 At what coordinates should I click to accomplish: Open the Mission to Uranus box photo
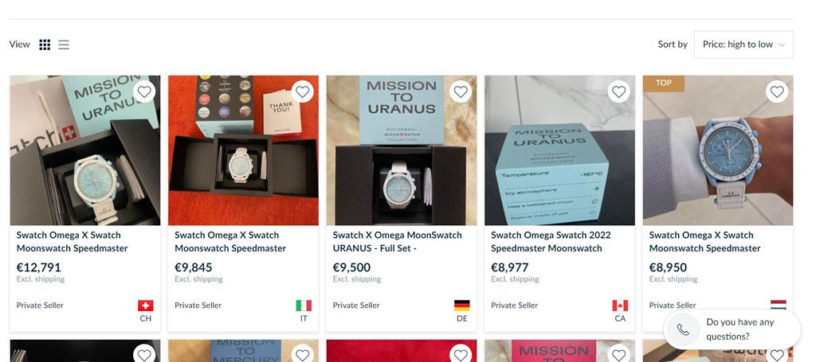coord(559,151)
